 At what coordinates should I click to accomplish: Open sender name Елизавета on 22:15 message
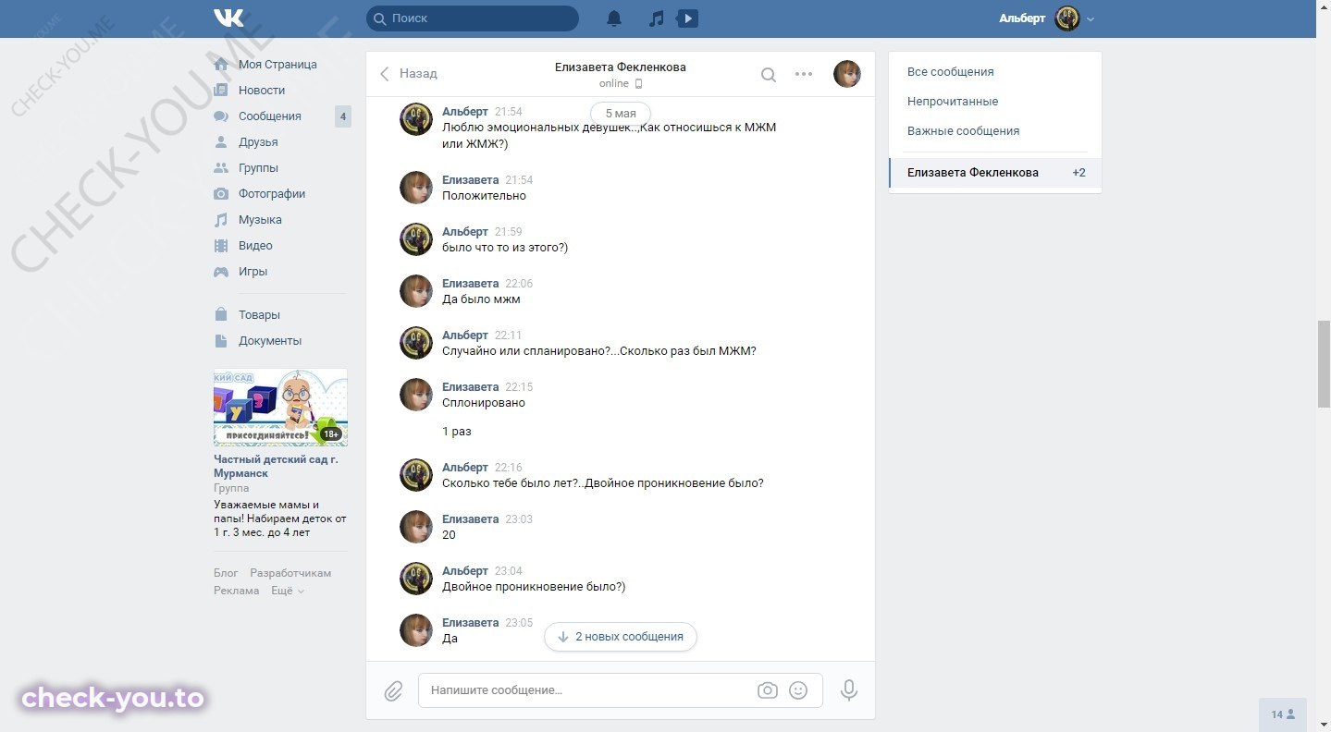point(471,387)
